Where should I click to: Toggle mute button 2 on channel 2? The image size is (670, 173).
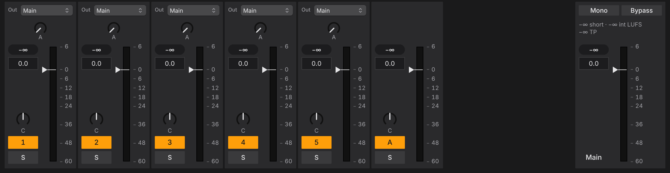coord(96,142)
